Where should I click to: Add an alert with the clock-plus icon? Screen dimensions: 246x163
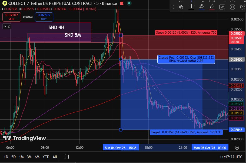(x=243, y=7)
